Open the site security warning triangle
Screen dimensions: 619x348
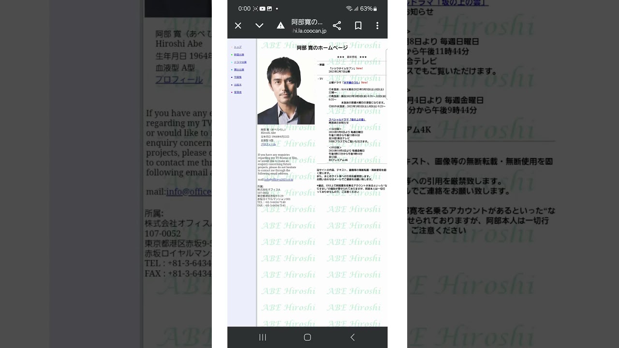280,26
